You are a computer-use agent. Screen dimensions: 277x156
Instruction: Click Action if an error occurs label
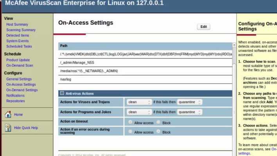[x=85, y=131]
